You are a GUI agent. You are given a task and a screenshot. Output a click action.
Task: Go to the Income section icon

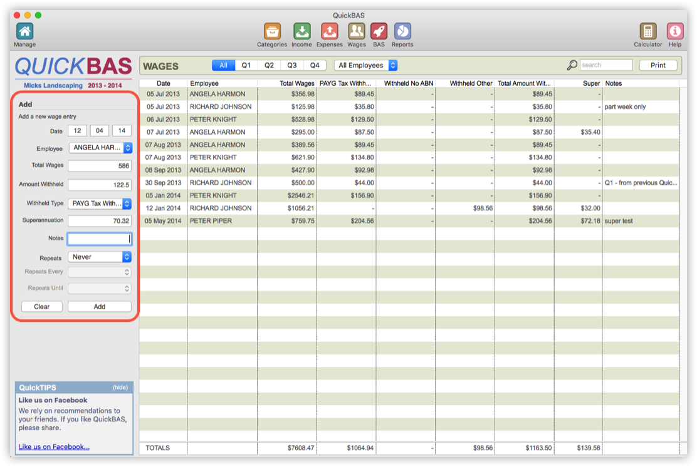pos(301,31)
